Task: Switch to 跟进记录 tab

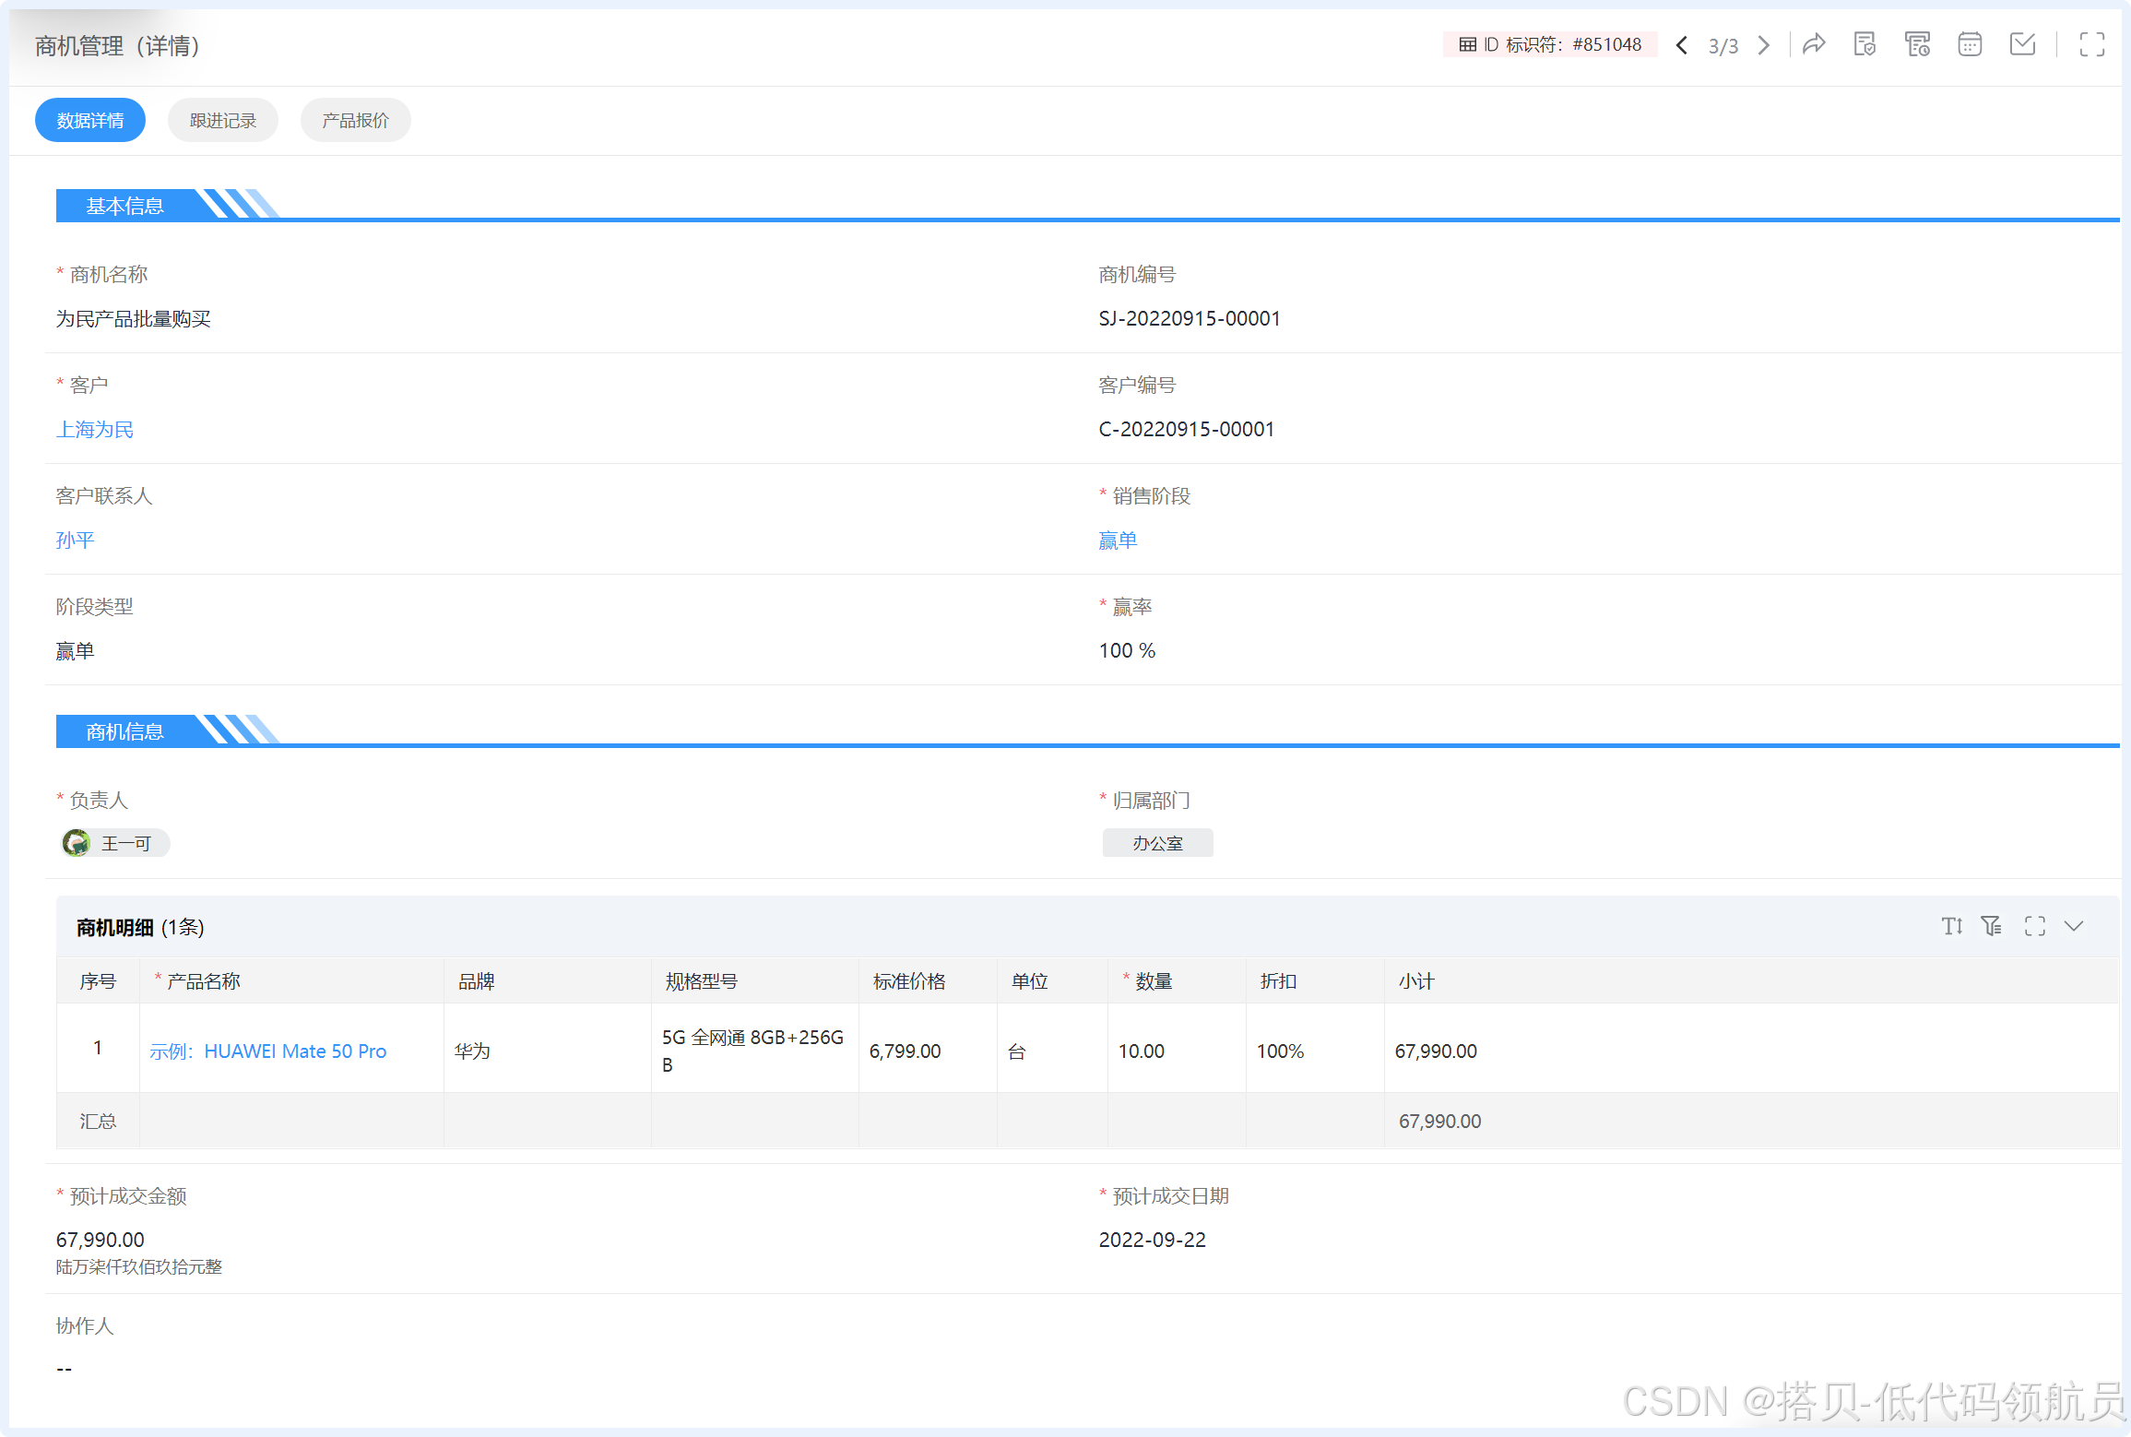Action: click(x=222, y=121)
